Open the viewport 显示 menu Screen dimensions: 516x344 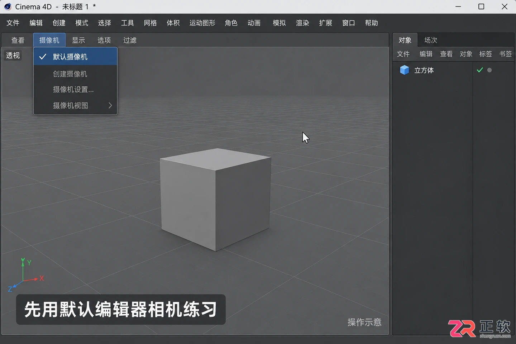pos(78,40)
